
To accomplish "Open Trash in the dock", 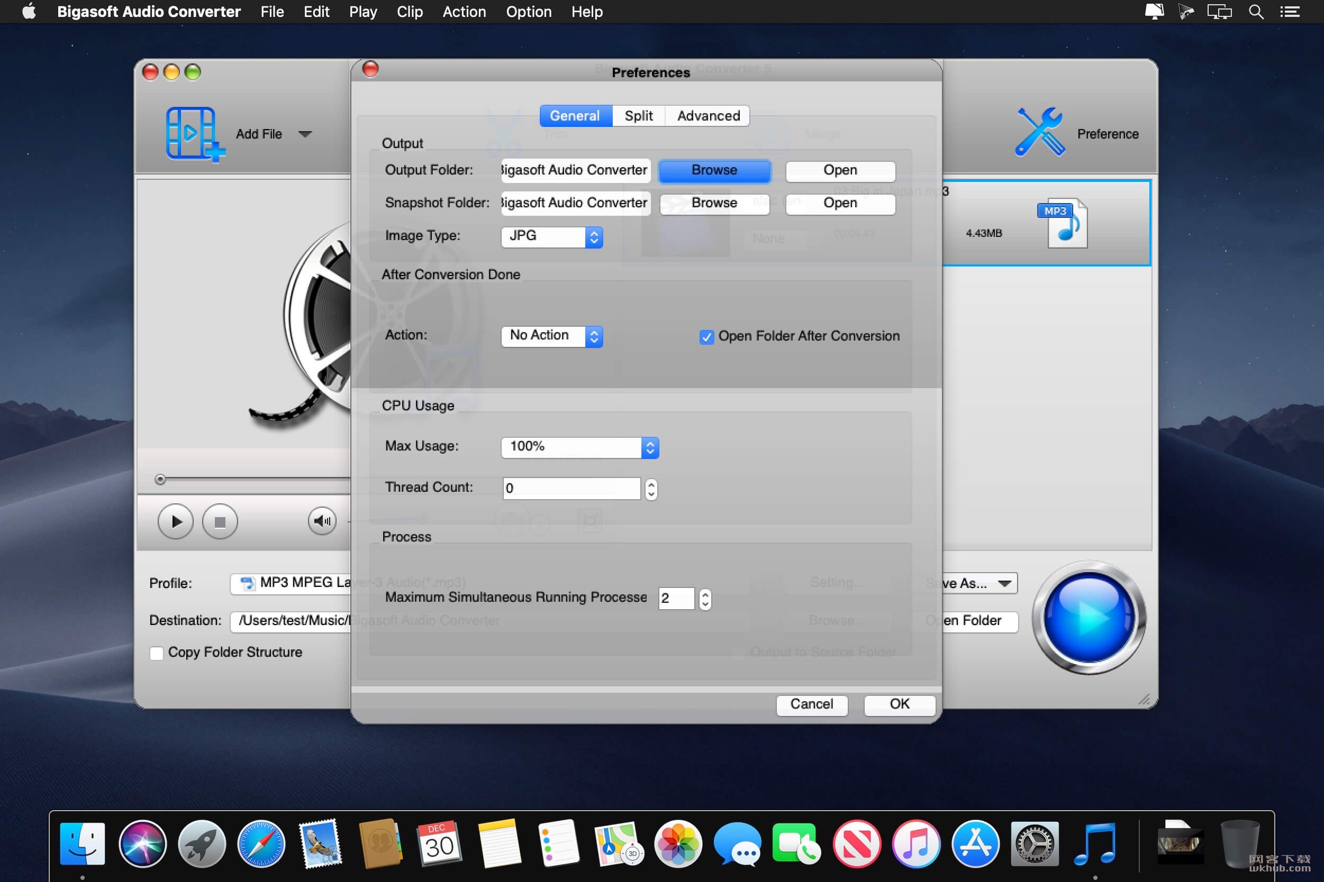I will click(x=1239, y=843).
